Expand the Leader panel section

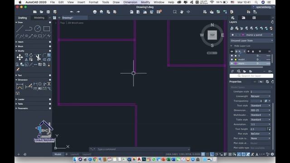pyautogui.click(x=16, y=100)
